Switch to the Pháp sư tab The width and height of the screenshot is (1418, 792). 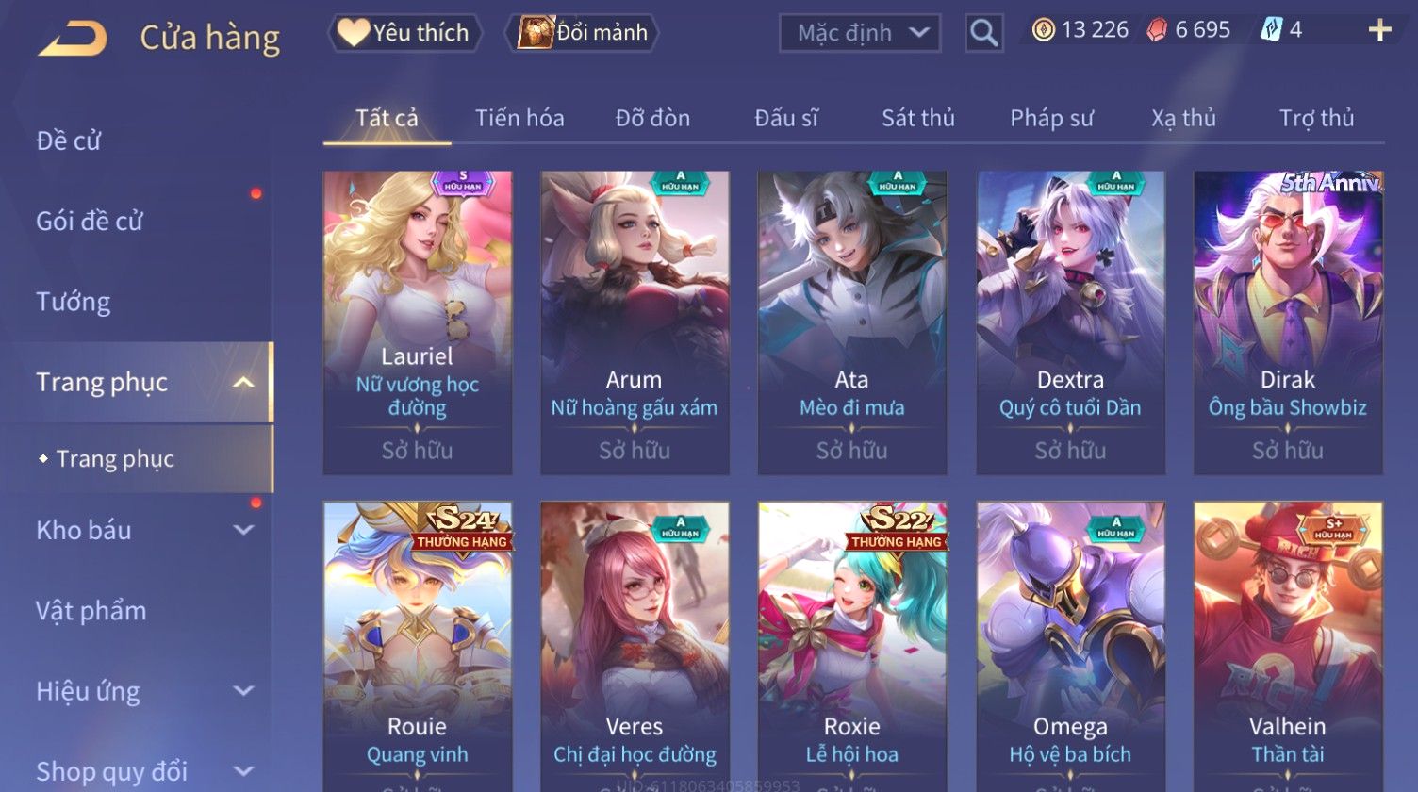1051,118
